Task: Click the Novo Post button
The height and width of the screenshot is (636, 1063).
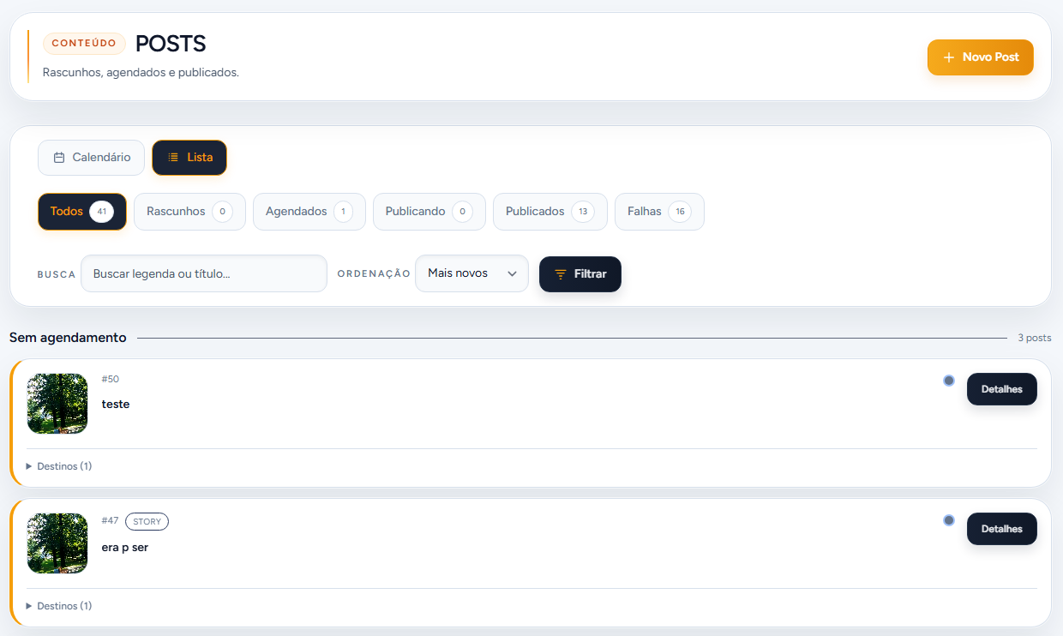Action: click(980, 57)
